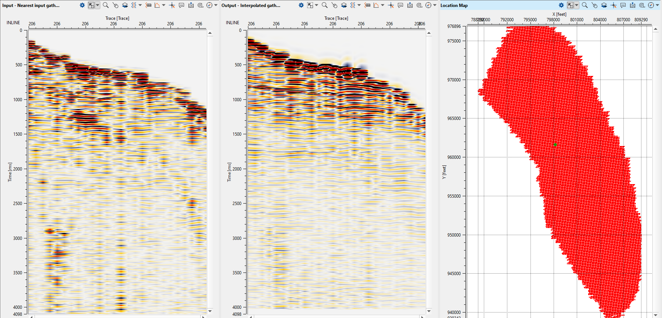
Task: Expand spectrum curve dropdown in Input panel
Action: pos(163,5)
